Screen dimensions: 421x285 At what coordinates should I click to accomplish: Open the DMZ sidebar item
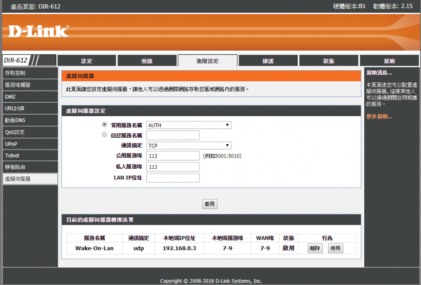pos(30,97)
